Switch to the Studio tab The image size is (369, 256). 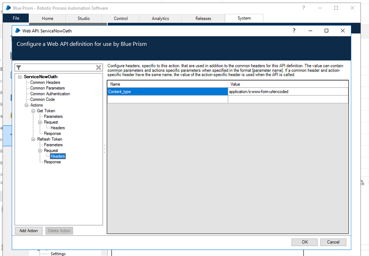[83, 18]
